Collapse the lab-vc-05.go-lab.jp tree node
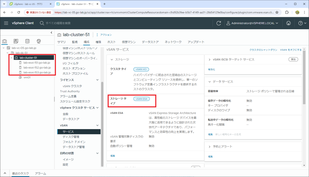This screenshot has width=309, height=177. pos(4,48)
